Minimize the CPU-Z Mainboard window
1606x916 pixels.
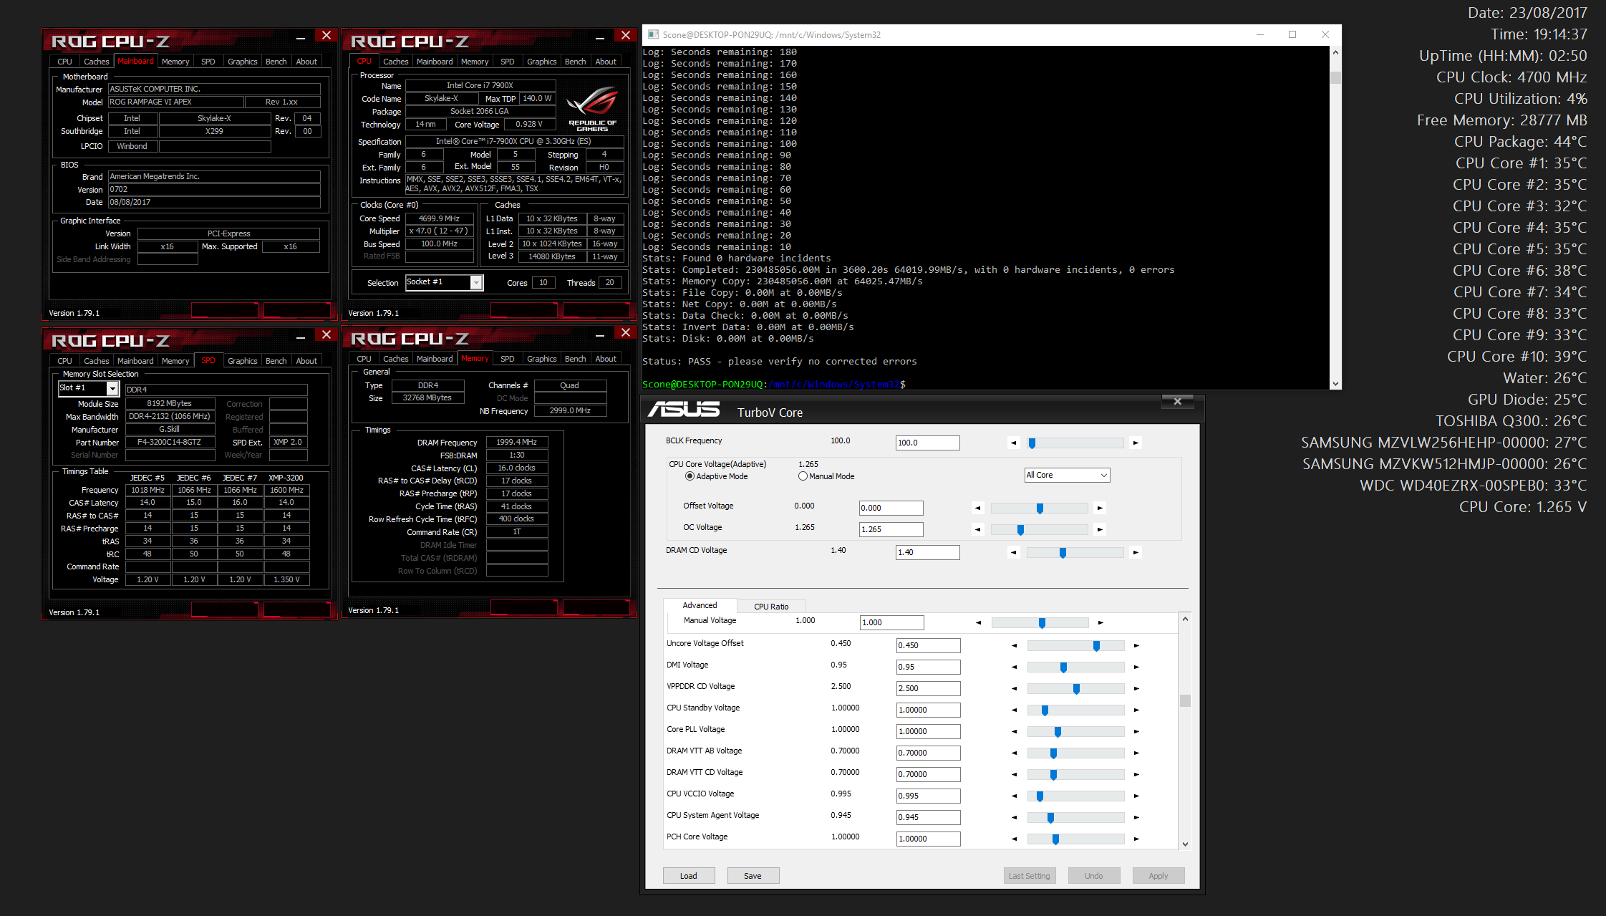click(301, 37)
